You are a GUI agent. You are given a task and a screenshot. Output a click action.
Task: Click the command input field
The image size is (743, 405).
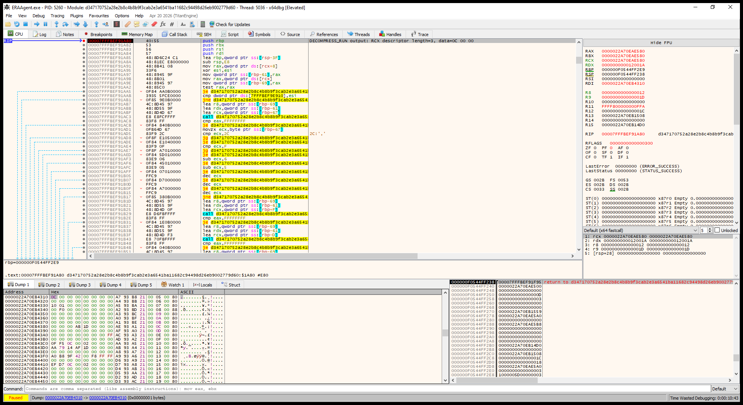(x=368, y=389)
